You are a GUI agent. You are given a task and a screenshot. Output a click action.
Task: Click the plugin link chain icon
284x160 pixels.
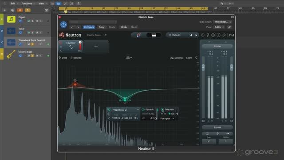point(229,27)
